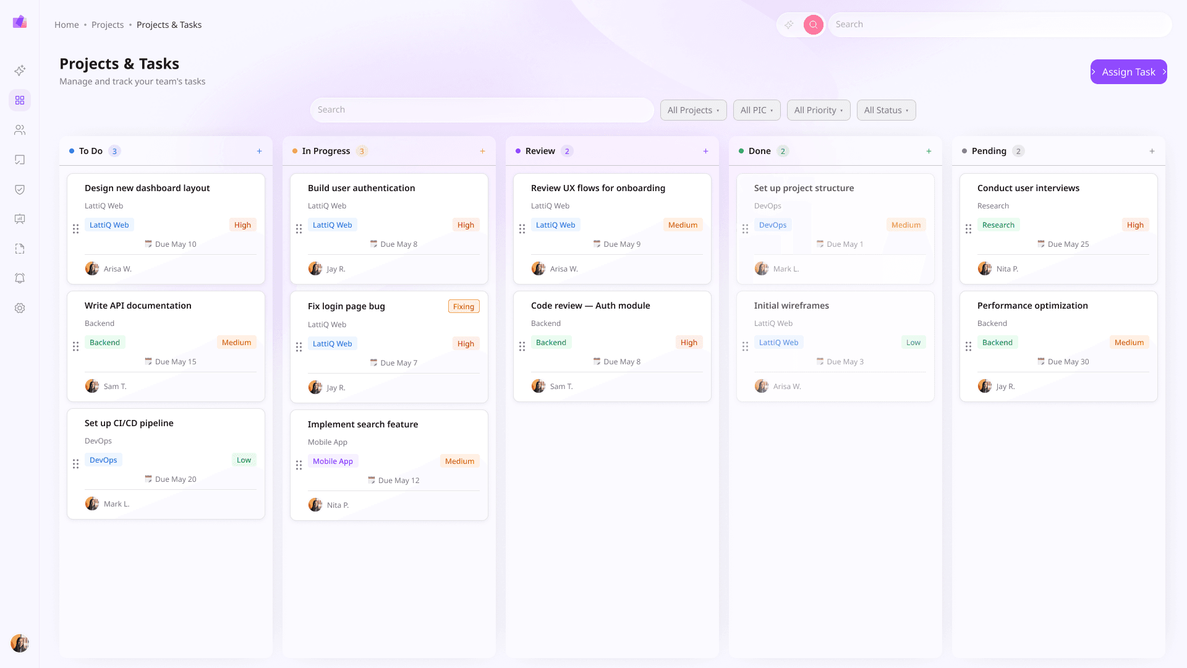This screenshot has height=668, width=1187.
Task: Open the AI sparkle icon in sidebar
Action: click(20, 71)
